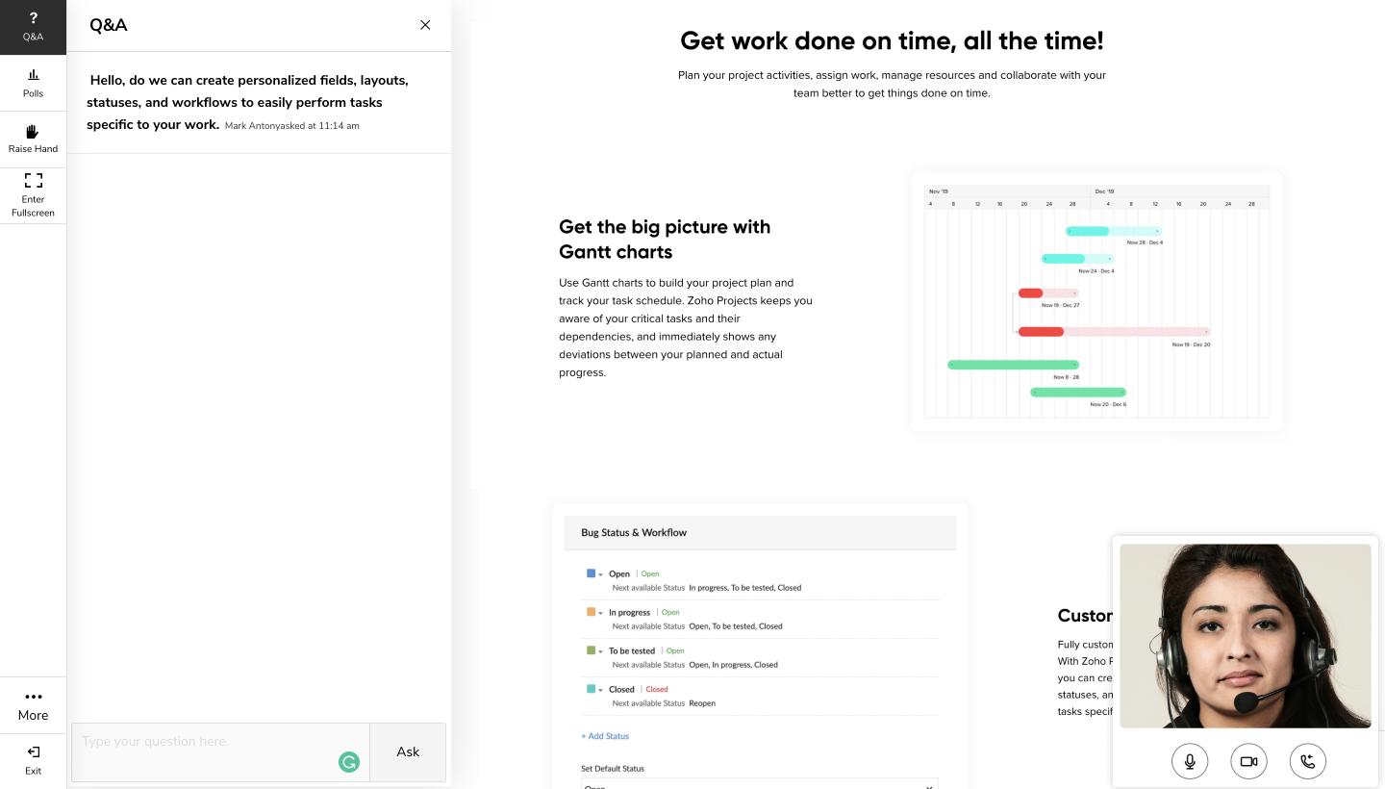Close the Q&A panel

425,25
